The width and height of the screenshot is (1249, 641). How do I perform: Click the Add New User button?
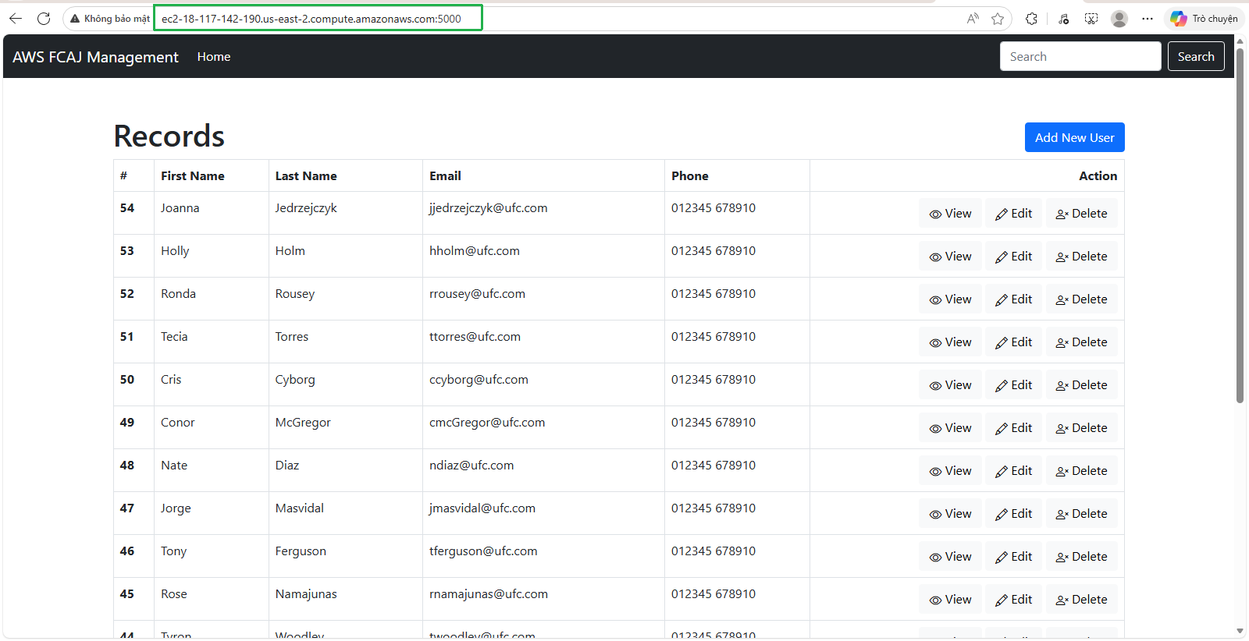1075,137
